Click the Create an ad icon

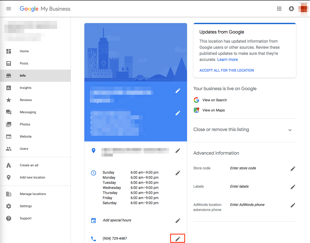tap(9, 165)
